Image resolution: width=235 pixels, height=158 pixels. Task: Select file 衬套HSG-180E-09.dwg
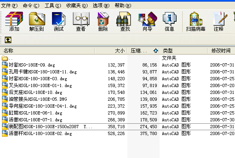[x=32, y=65]
